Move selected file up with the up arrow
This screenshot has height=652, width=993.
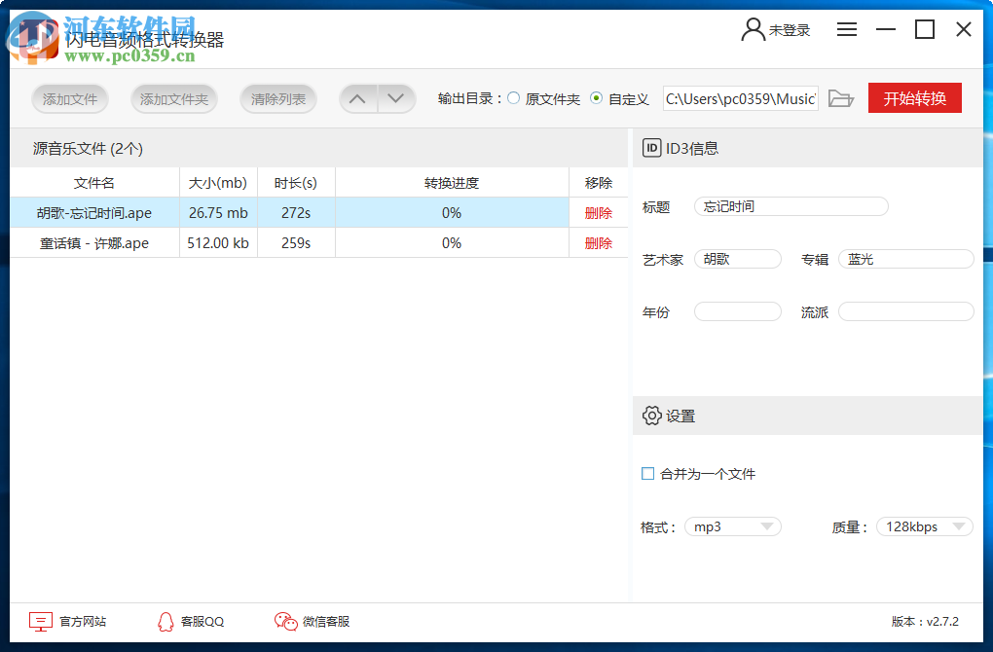(x=357, y=98)
